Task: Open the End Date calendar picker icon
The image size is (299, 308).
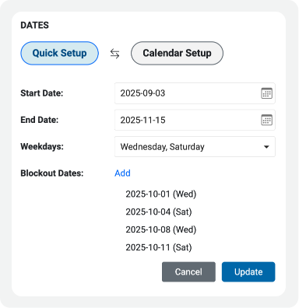Action: click(x=266, y=120)
